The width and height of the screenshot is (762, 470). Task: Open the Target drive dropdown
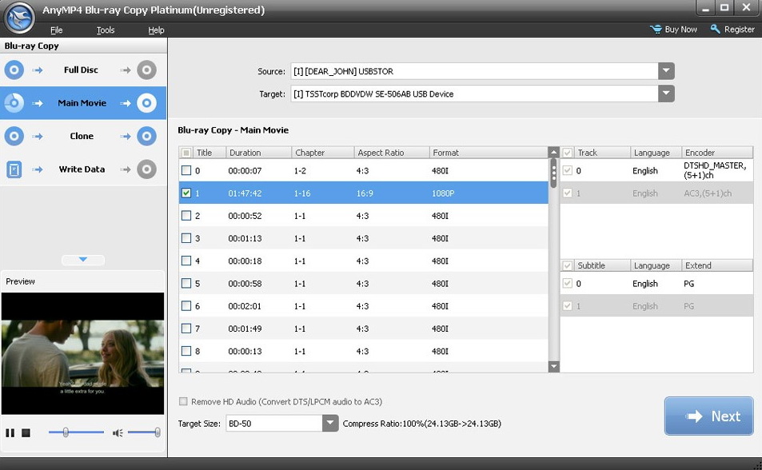tap(666, 94)
